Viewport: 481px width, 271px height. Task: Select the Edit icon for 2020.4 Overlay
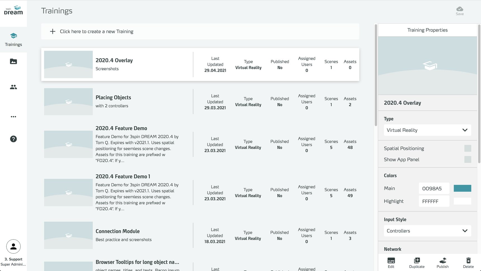(x=391, y=262)
